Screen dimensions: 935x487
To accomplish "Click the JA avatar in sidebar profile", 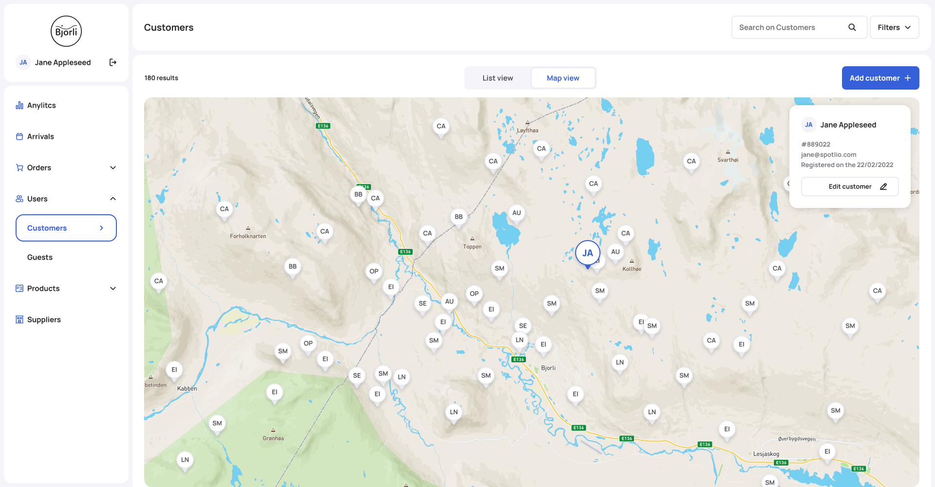I will (23, 62).
